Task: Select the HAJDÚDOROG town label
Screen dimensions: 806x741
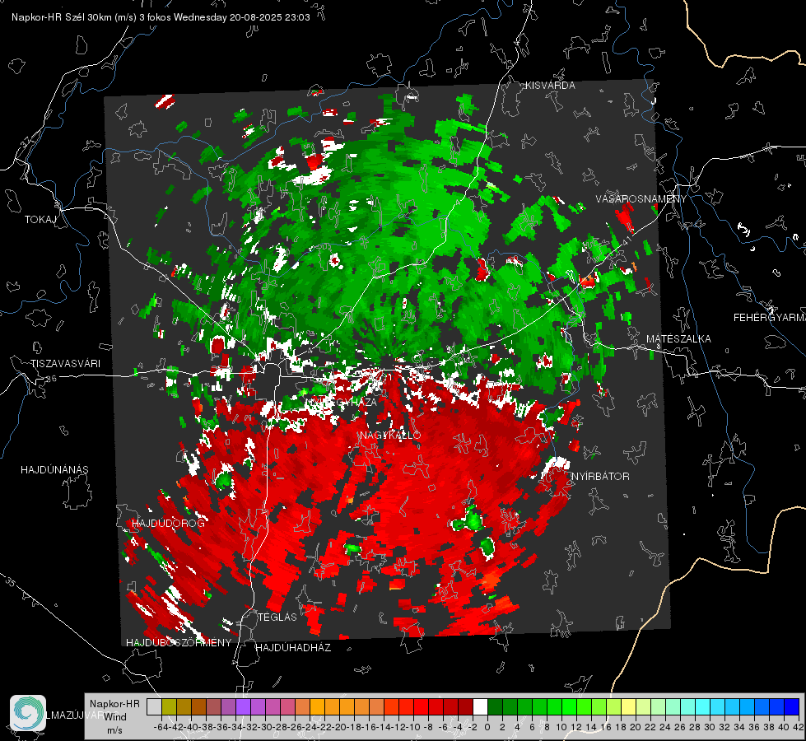Action: point(168,524)
